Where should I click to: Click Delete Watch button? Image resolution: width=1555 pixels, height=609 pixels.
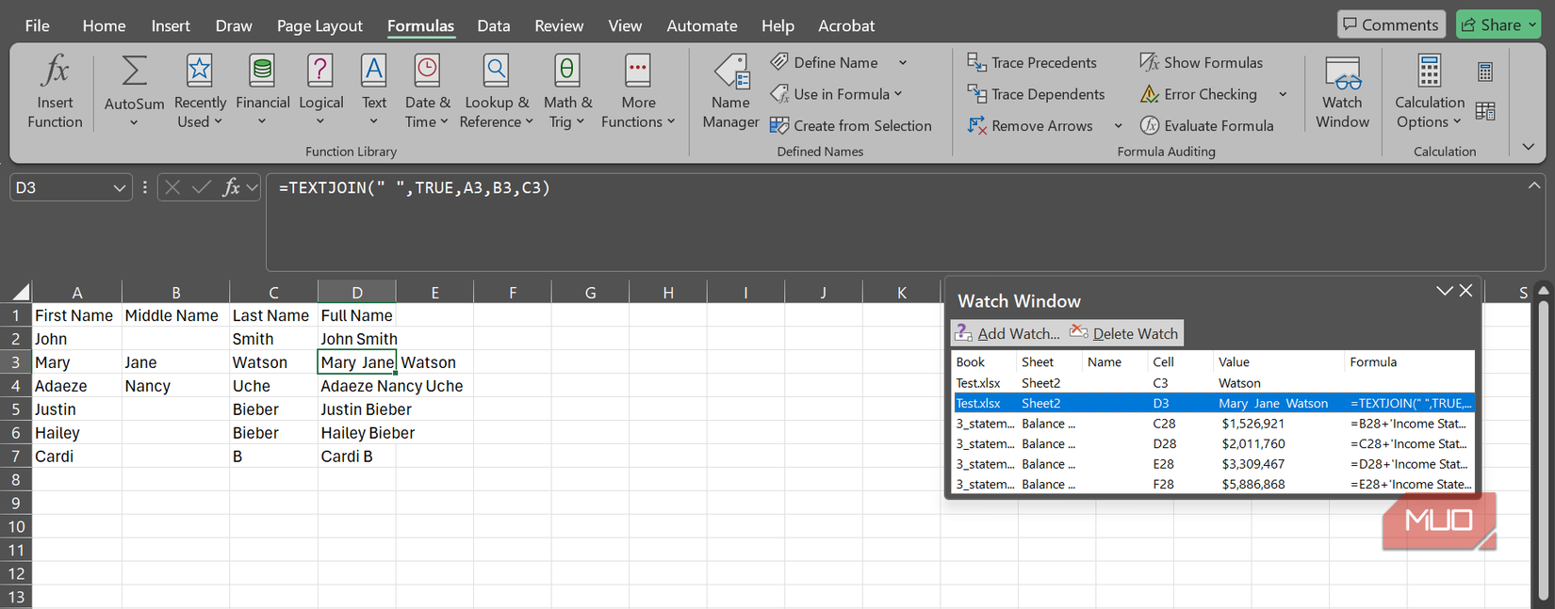coord(1124,333)
